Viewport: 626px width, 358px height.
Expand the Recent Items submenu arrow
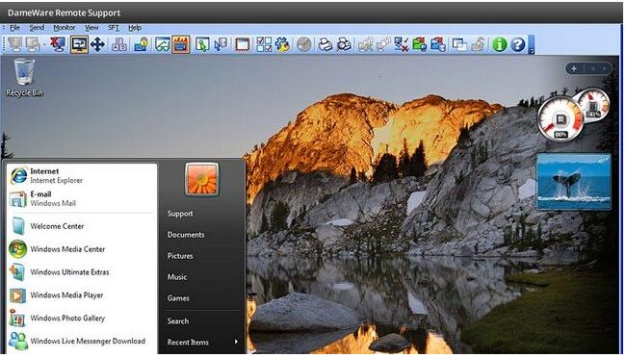(x=236, y=342)
